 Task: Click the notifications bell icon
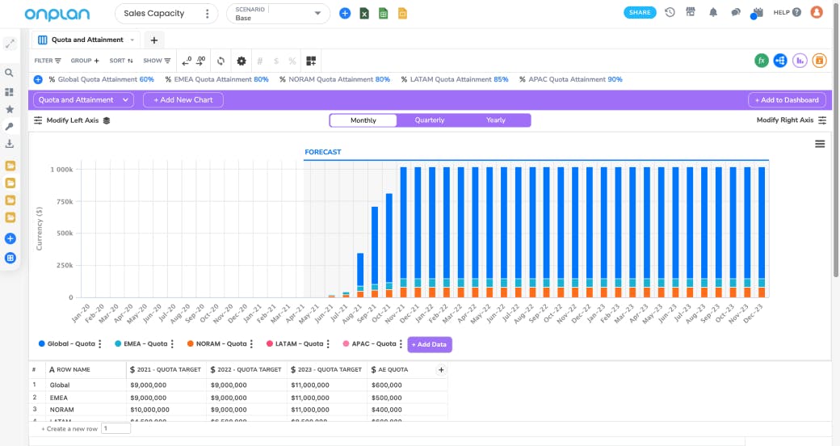(713, 13)
